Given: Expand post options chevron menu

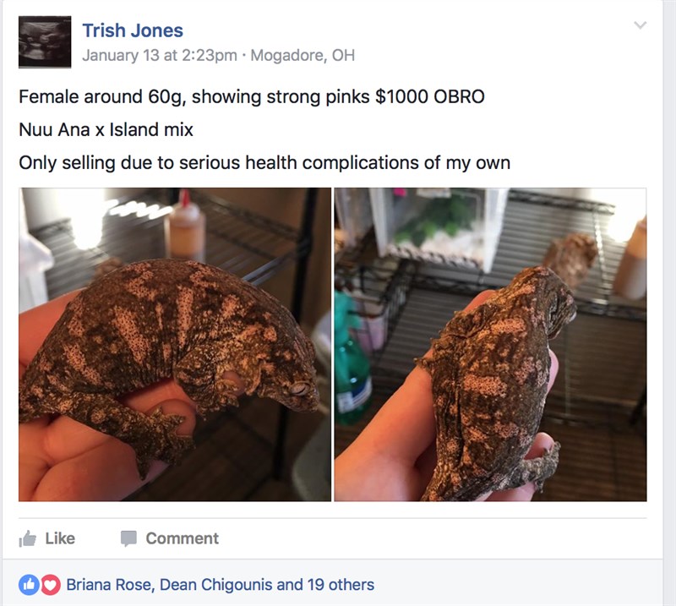Looking at the screenshot, I should point(641,25).
